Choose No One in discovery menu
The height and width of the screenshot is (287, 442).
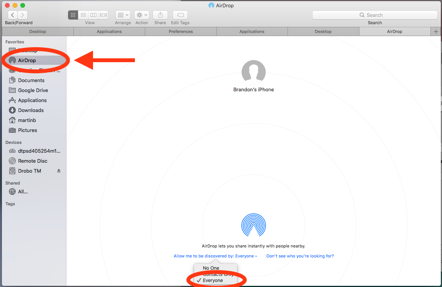coord(216,268)
